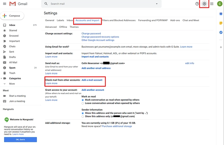The width and height of the screenshot is (224, 145).
Task: Click the hamburger main menu icon
Action: (x=4, y=4)
